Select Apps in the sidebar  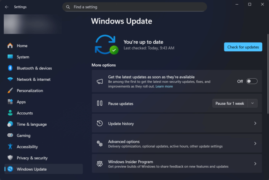pyautogui.click(x=44, y=102)
